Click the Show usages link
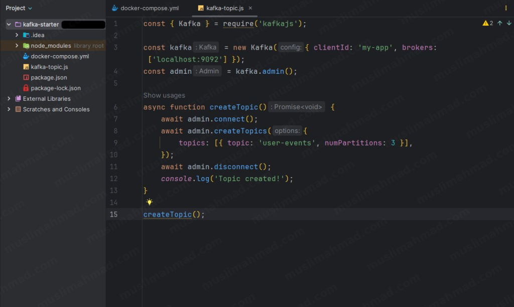Screen dimensions: 514x307 164,95
